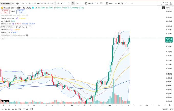Switch chart to 1m timeframe
This screenshot has height=111, width=174.
(23, 3)
